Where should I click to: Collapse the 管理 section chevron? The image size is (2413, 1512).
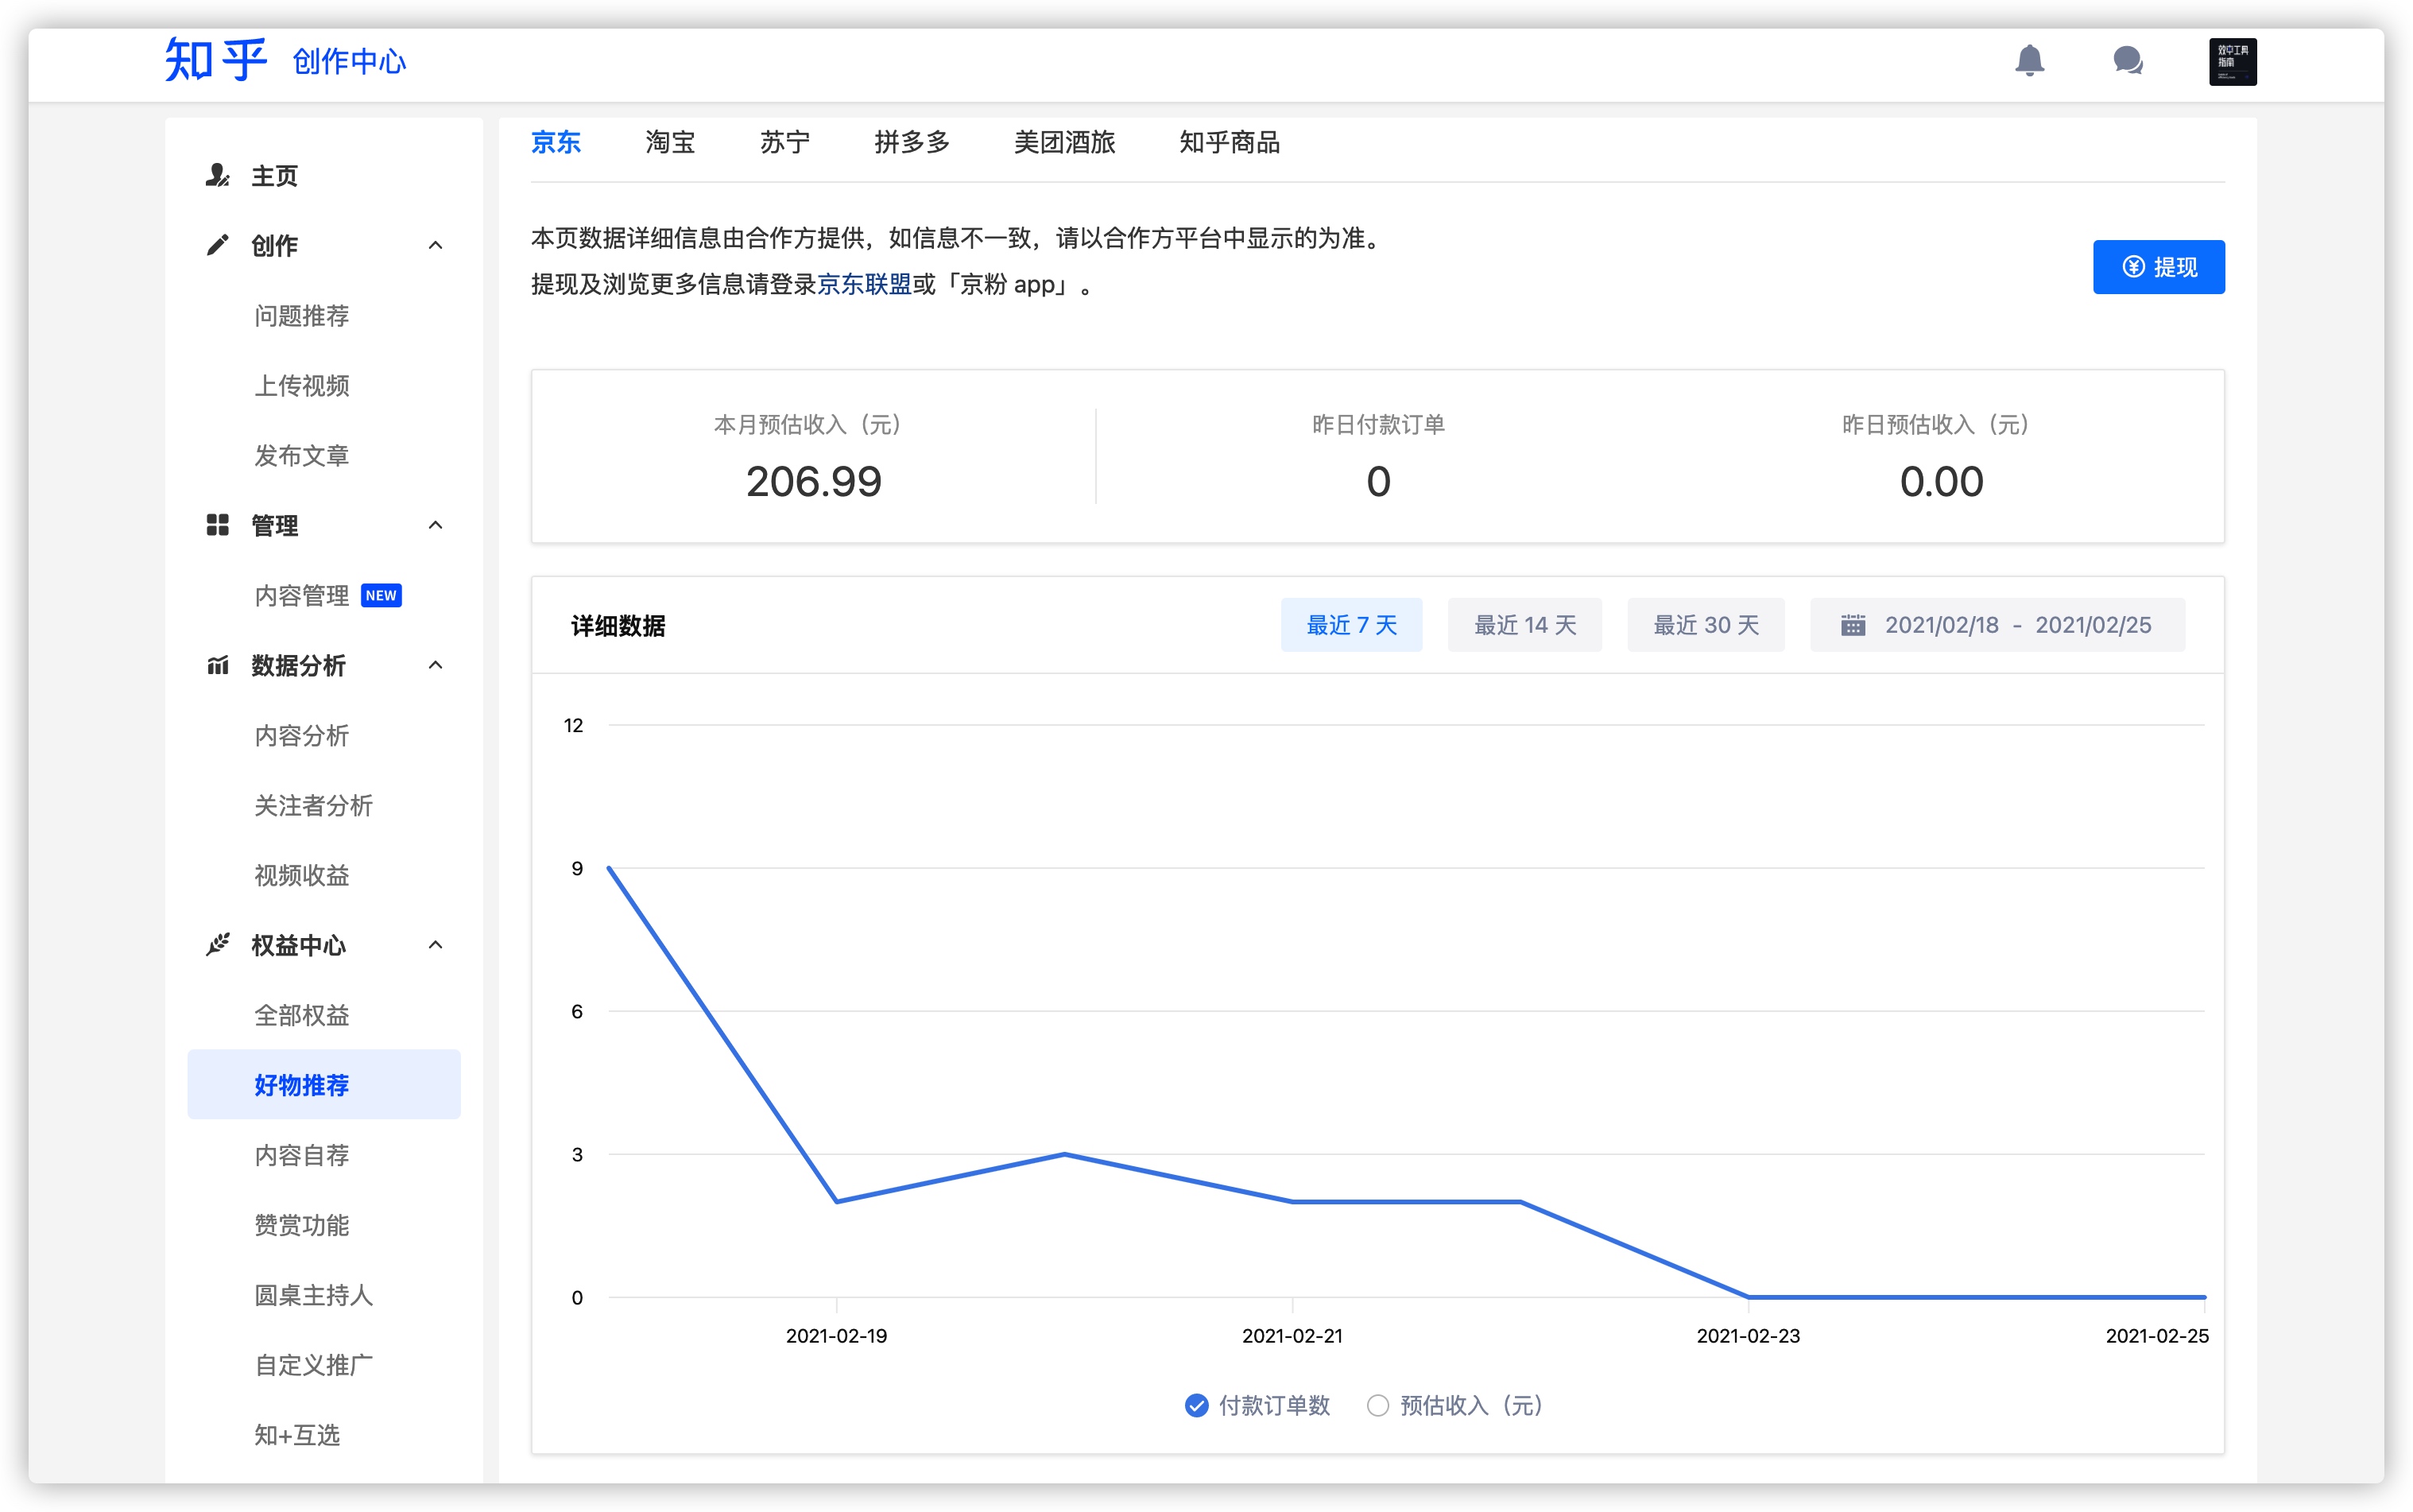point(435,526)
